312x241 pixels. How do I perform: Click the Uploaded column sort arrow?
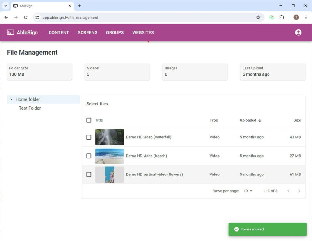pyautogui.click(x=259, y=120)
